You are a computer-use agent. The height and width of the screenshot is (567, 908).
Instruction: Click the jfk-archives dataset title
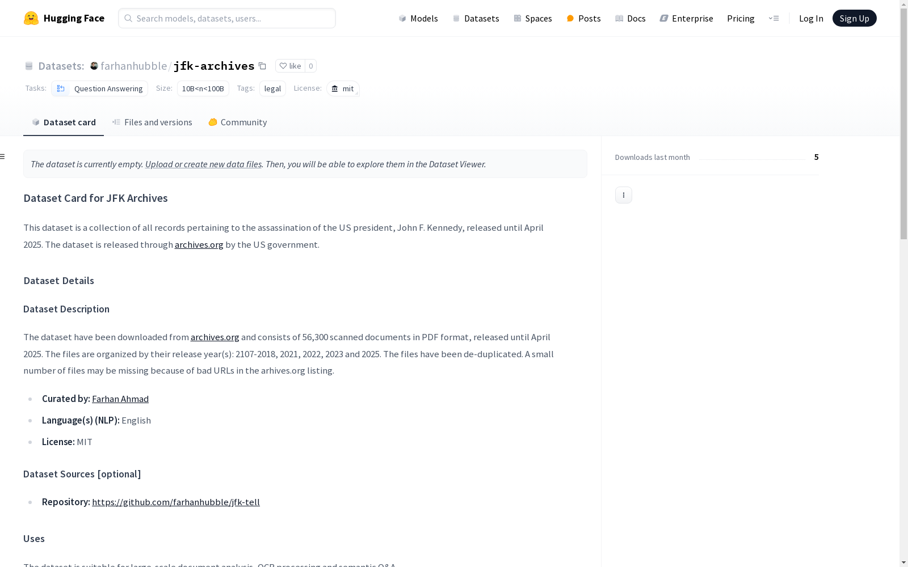click(x=214, y=66)
